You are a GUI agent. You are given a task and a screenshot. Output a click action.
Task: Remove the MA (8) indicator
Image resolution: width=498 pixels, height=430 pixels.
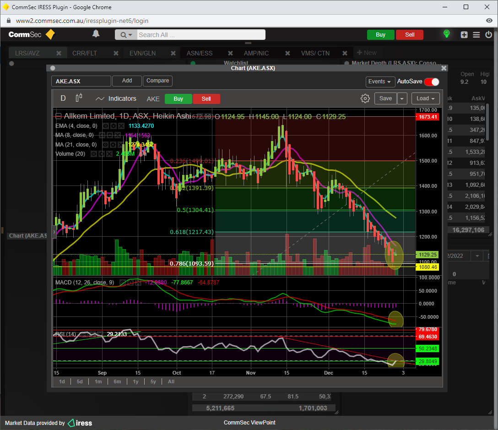pos(117,136)
